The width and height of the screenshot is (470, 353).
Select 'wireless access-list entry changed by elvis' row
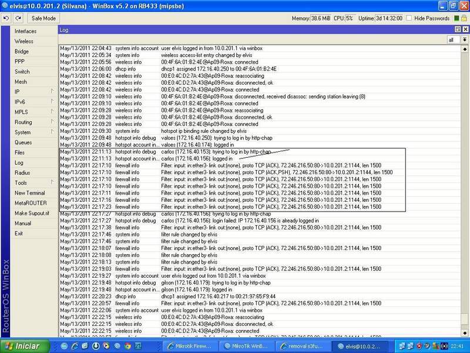click(x=260, y=55)
